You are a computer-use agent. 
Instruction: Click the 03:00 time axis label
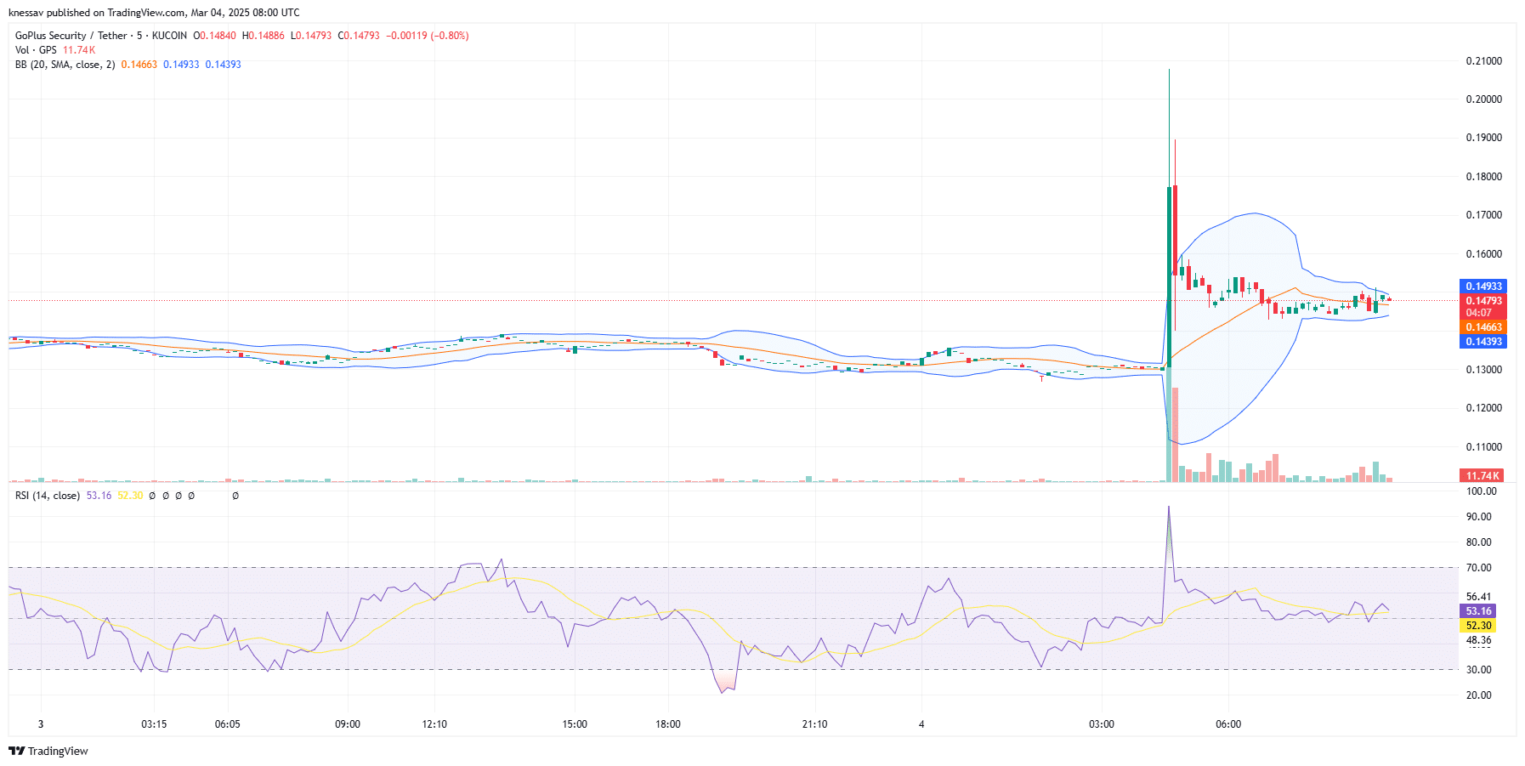pyautogui.click(x=1102, y=724)
